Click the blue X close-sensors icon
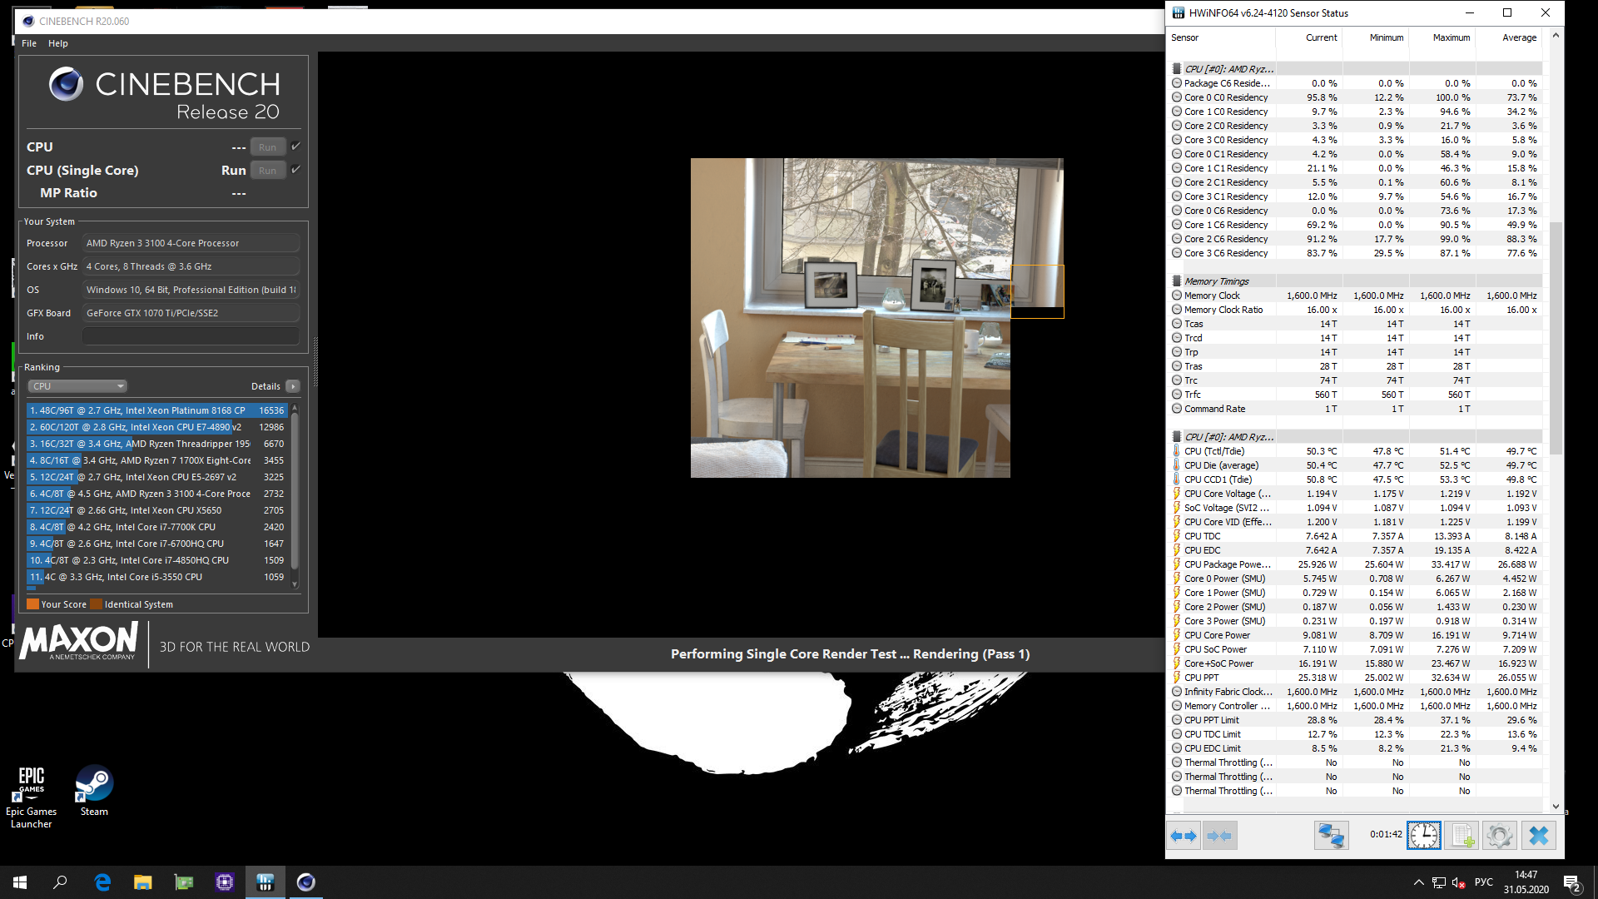1598x899 pixels. pos(1538,836)
